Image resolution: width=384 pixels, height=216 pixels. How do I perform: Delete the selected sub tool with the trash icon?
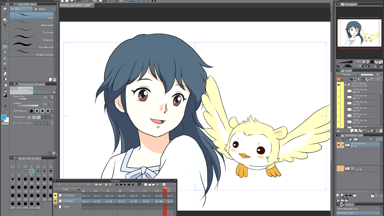(54, 79)
